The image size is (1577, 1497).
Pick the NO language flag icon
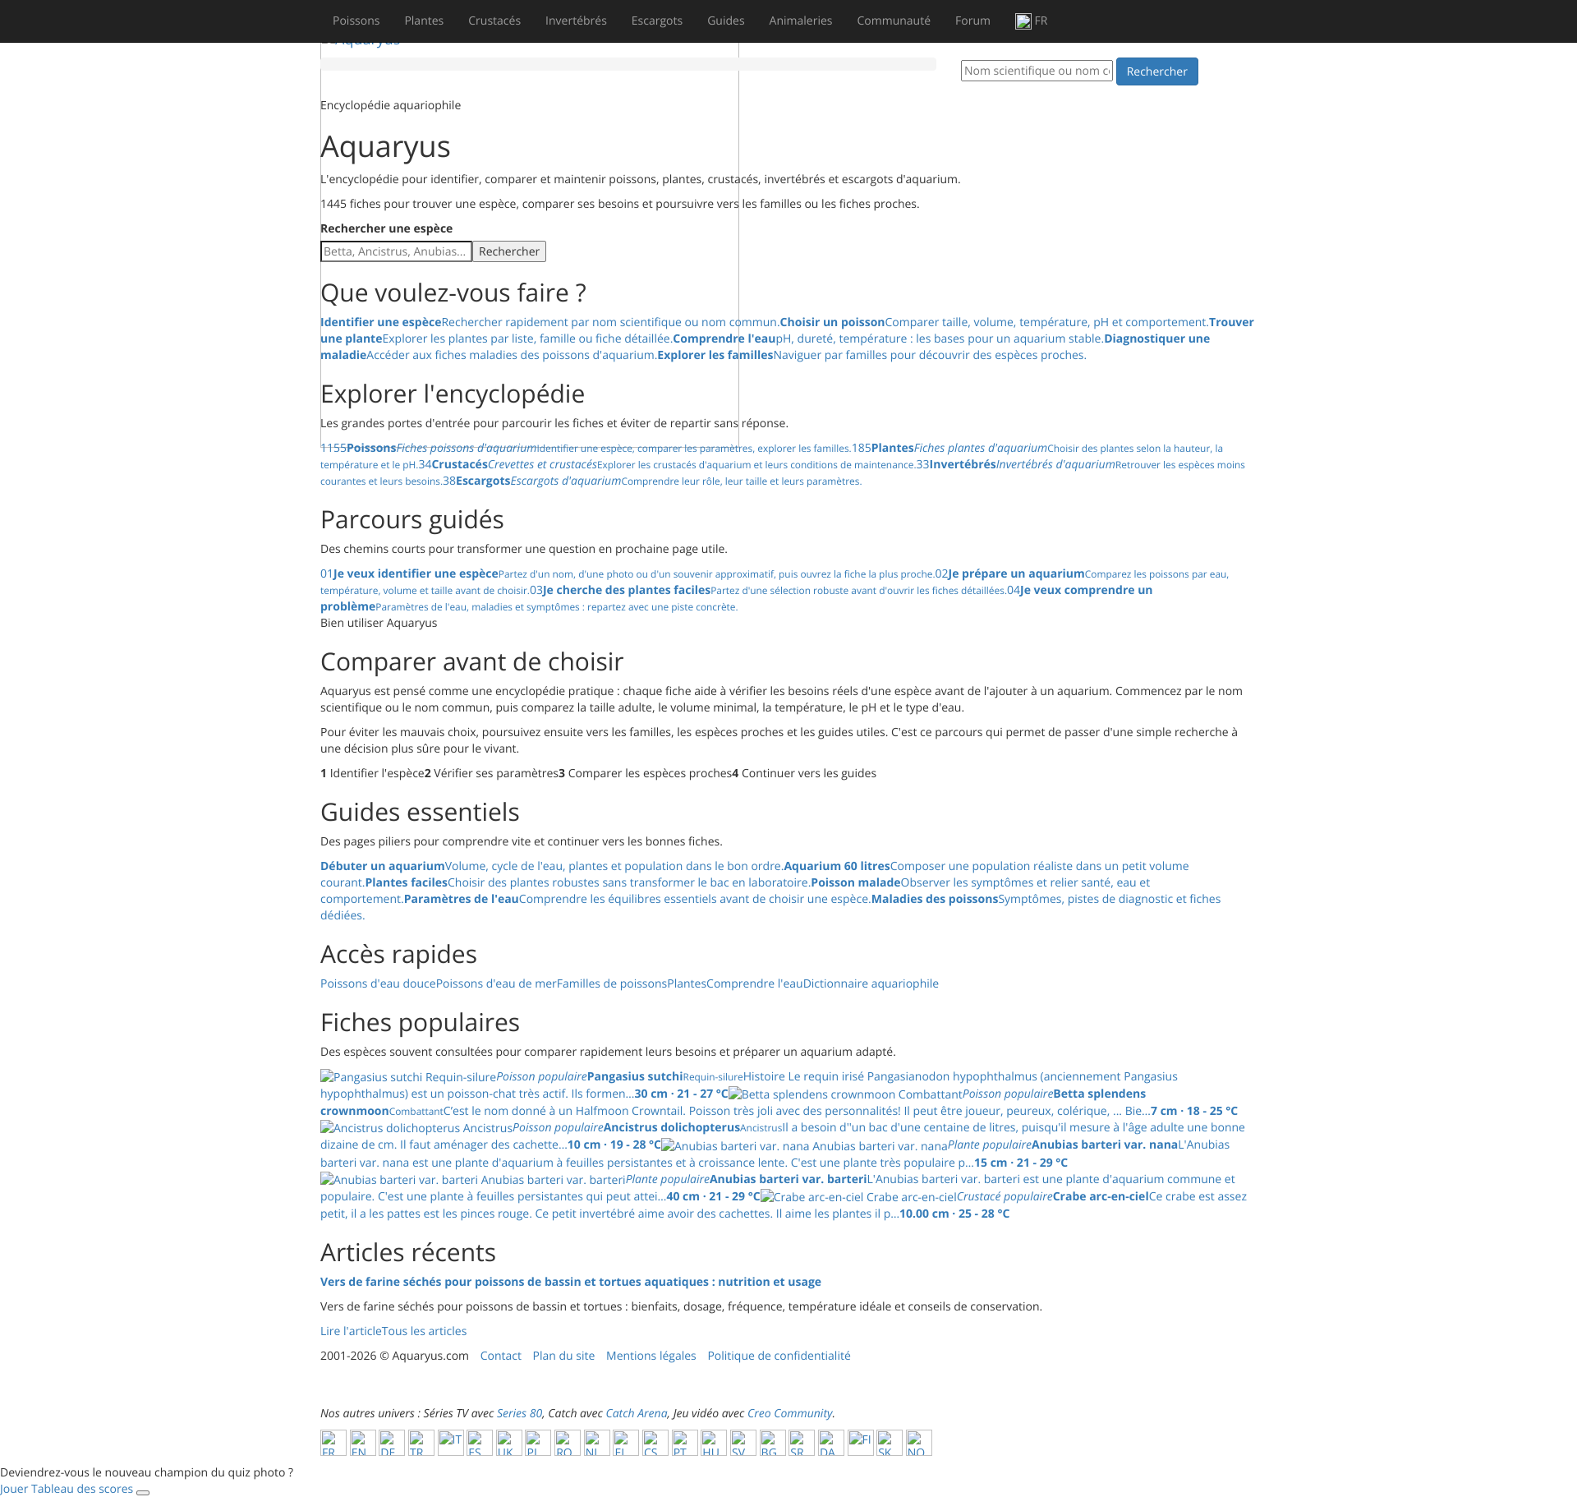(918, 1443)
